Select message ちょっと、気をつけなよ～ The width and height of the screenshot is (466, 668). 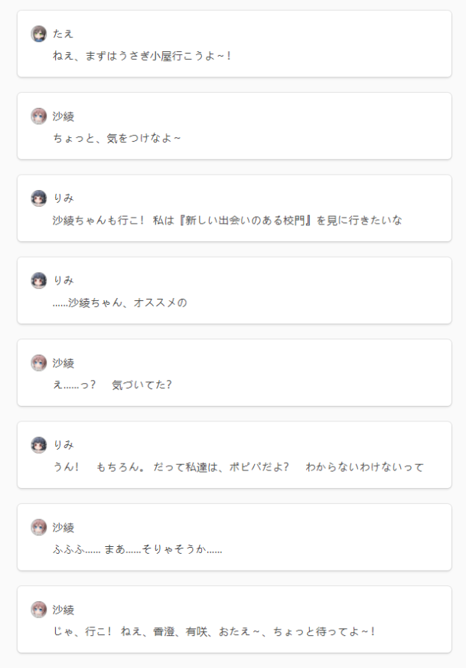[116, 138]
